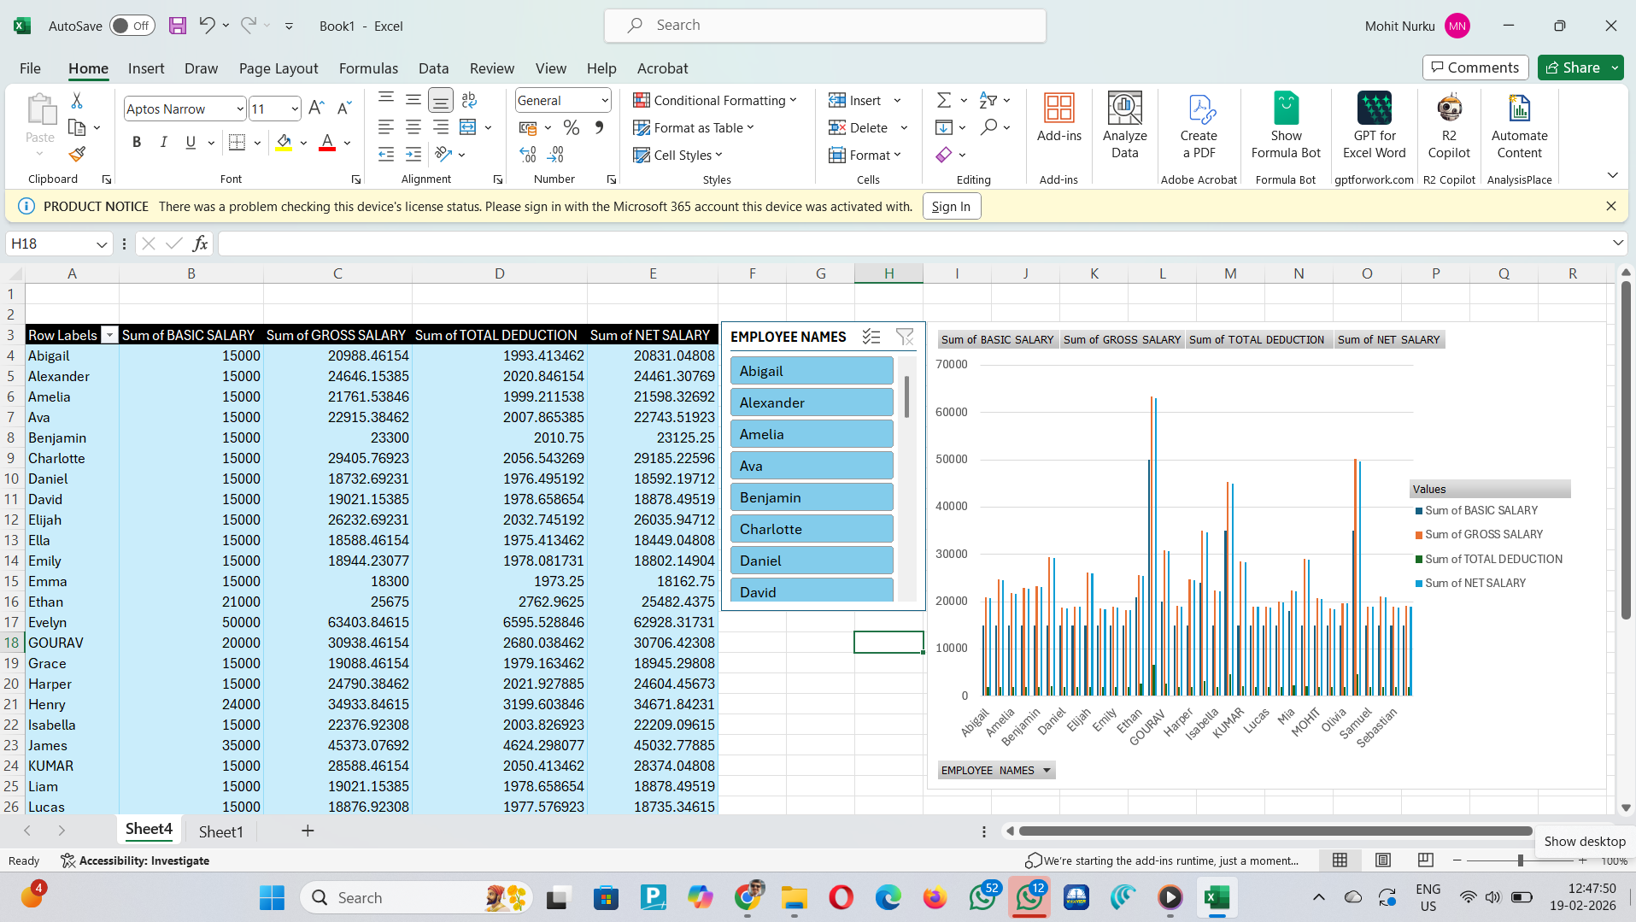Click the AutoSum sigma icon
Viewport: 1636px width, 922px height.
point(943,101)
